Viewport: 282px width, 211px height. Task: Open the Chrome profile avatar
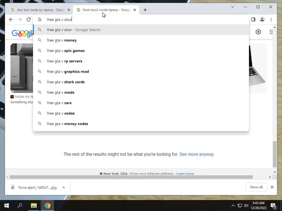pos(262,20)
